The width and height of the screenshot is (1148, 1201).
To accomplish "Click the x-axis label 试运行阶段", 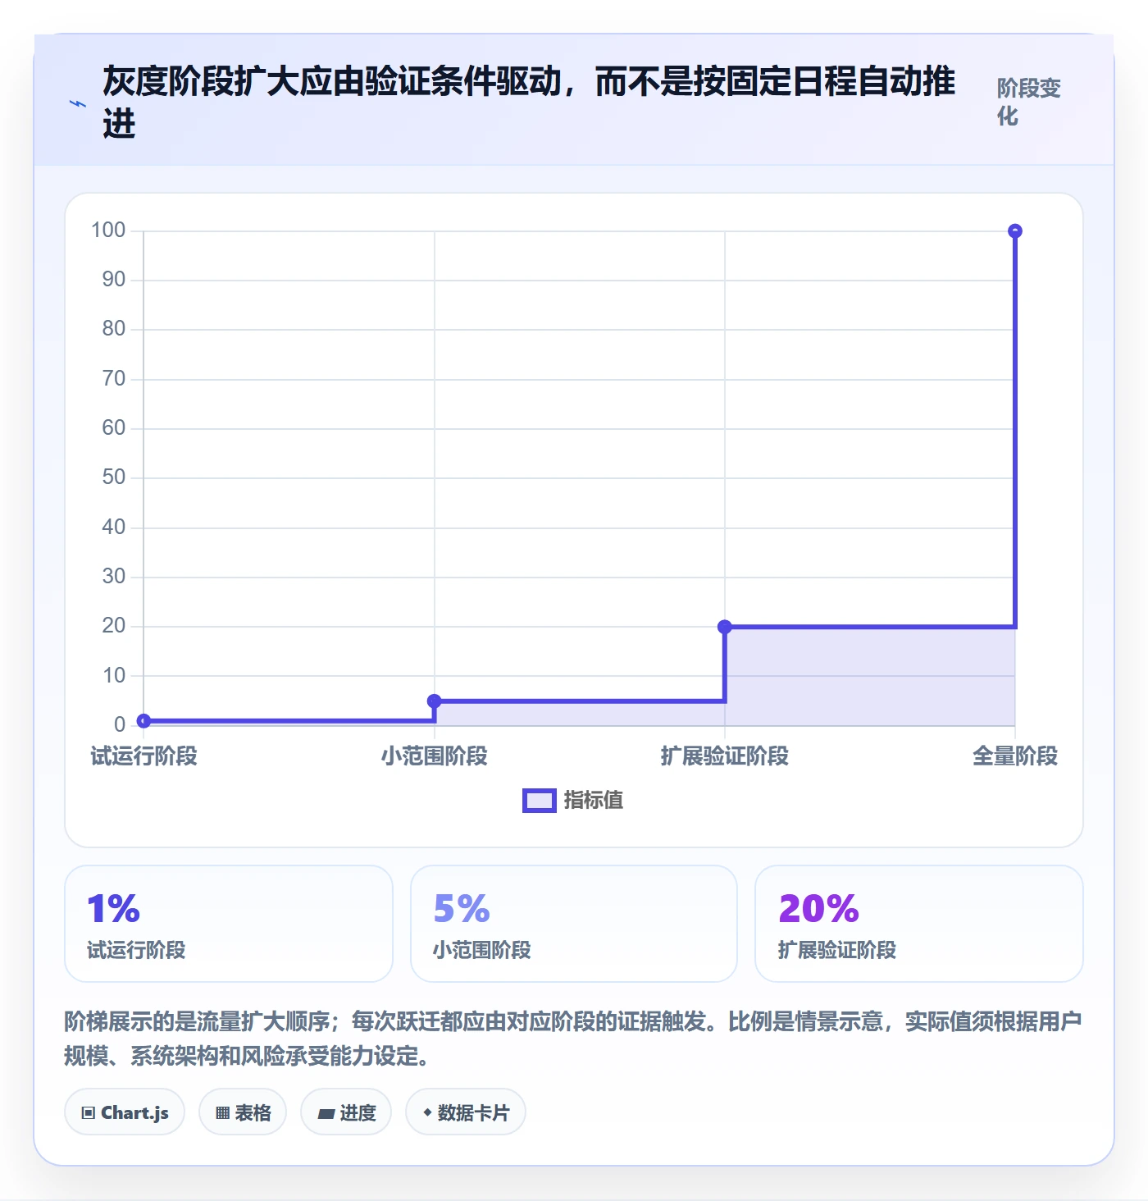I will pyautogui.click(x=143, y=756).
